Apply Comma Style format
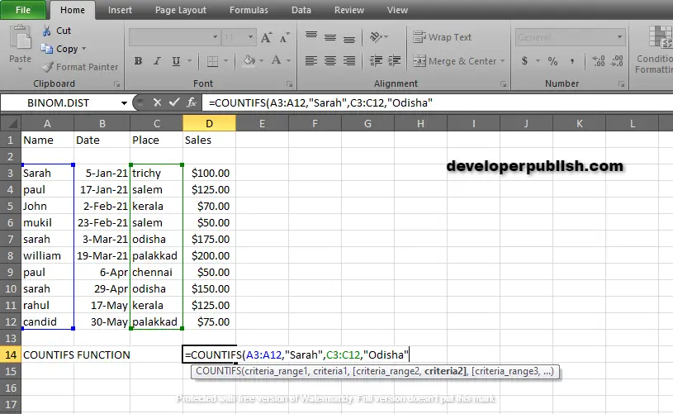The image size is (673, 414). pyautogui.click(x=572, y=61)
